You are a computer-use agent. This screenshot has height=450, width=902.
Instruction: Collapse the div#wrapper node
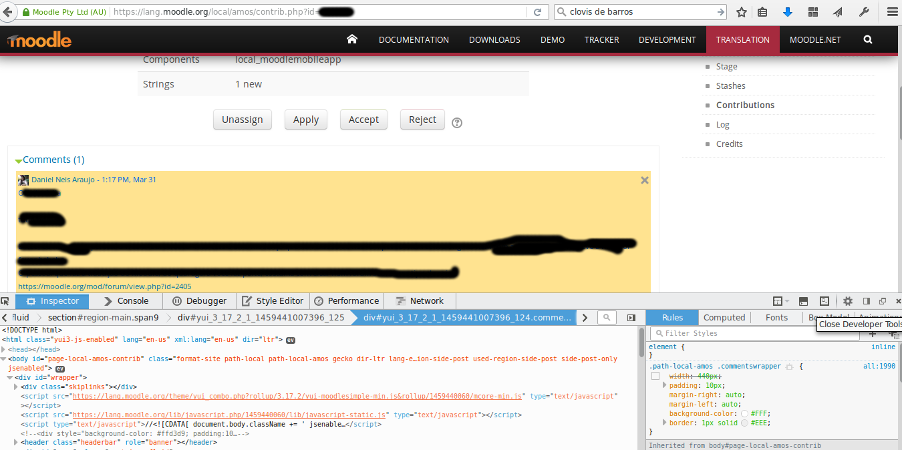[x=9, y=377]
